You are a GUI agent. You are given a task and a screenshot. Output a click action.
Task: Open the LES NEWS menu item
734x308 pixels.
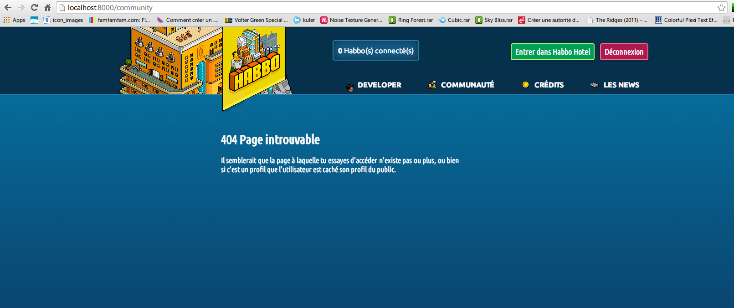[621, 85]
